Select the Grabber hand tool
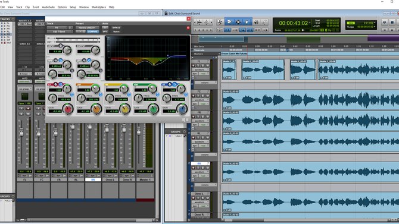Viewport: 399px width, 224px height. click(x=247, y=22)
